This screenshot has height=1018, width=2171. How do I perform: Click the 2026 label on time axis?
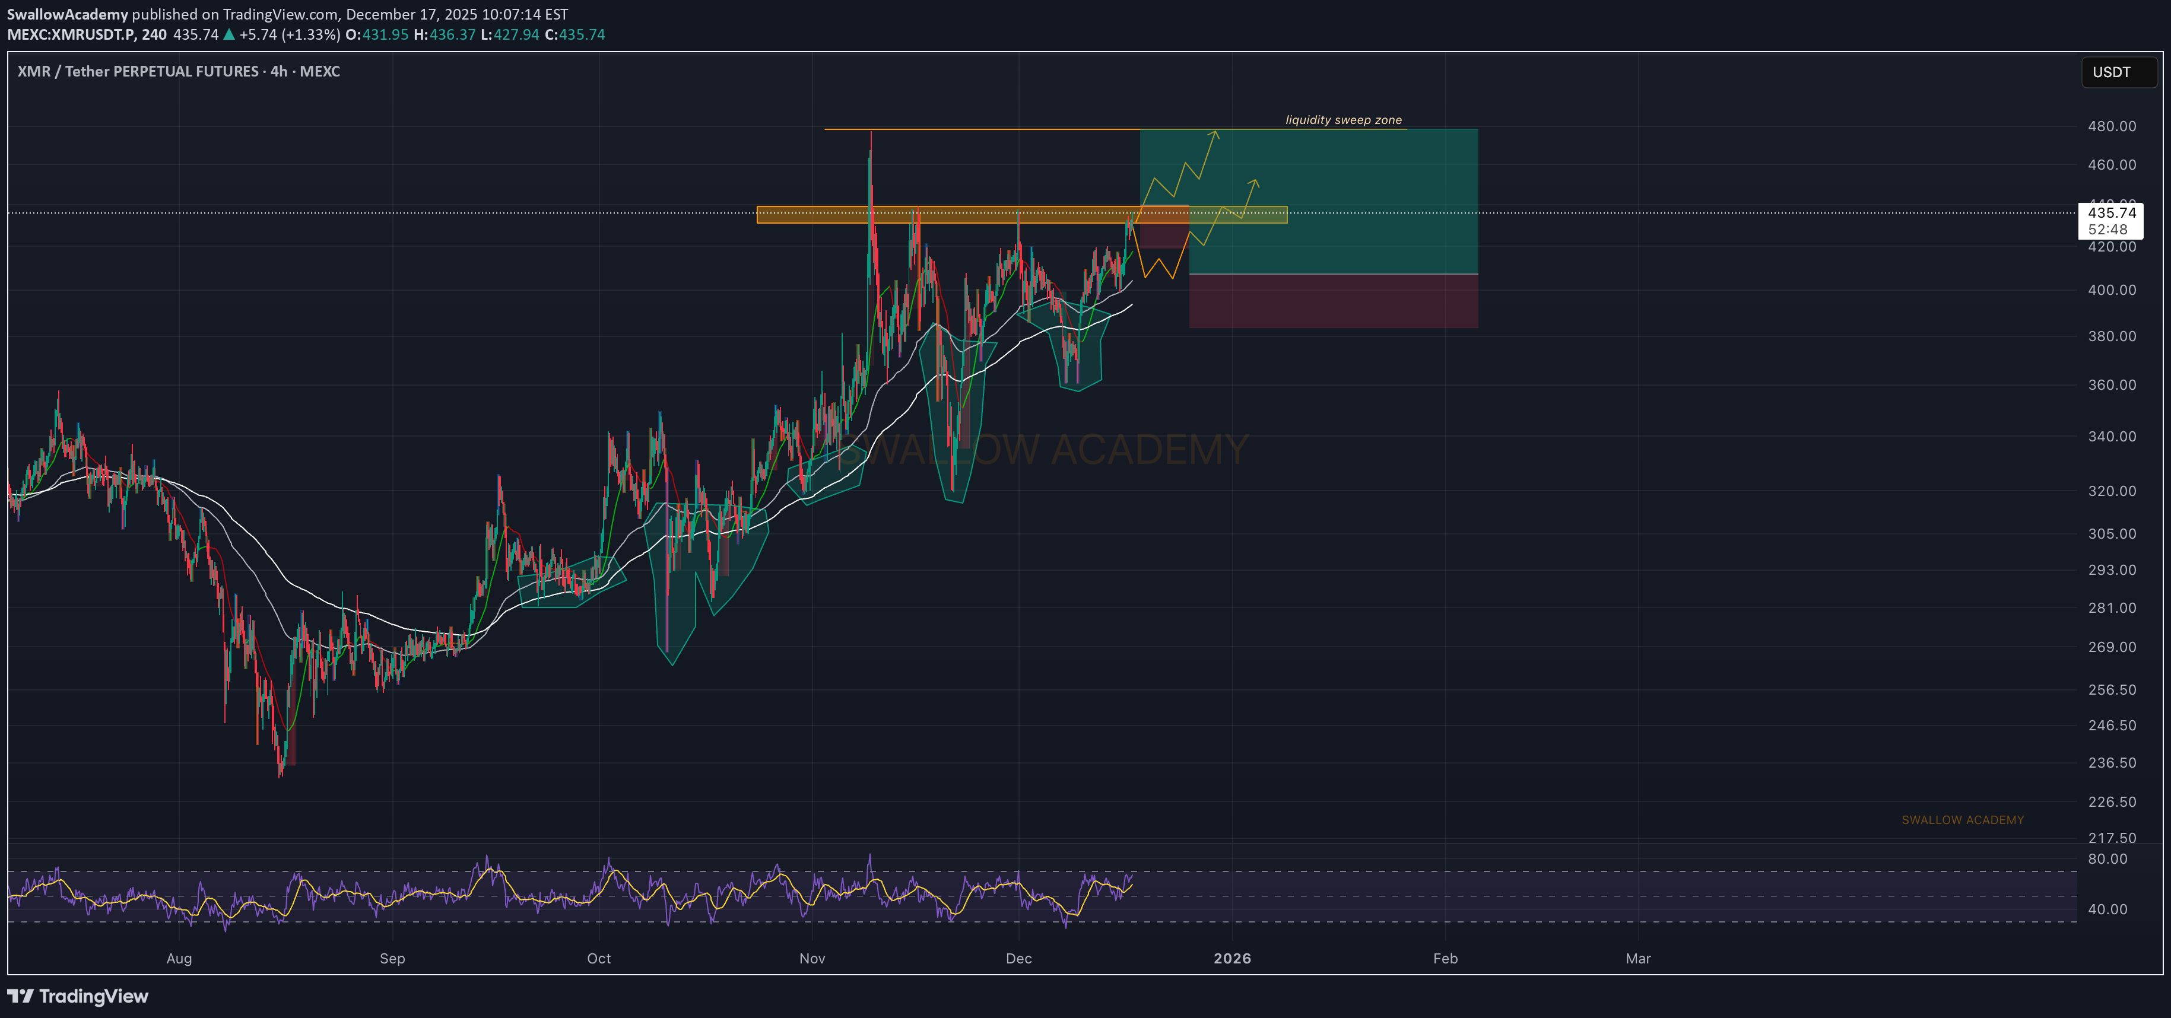pyautogui.click(x=1231, y=958)
